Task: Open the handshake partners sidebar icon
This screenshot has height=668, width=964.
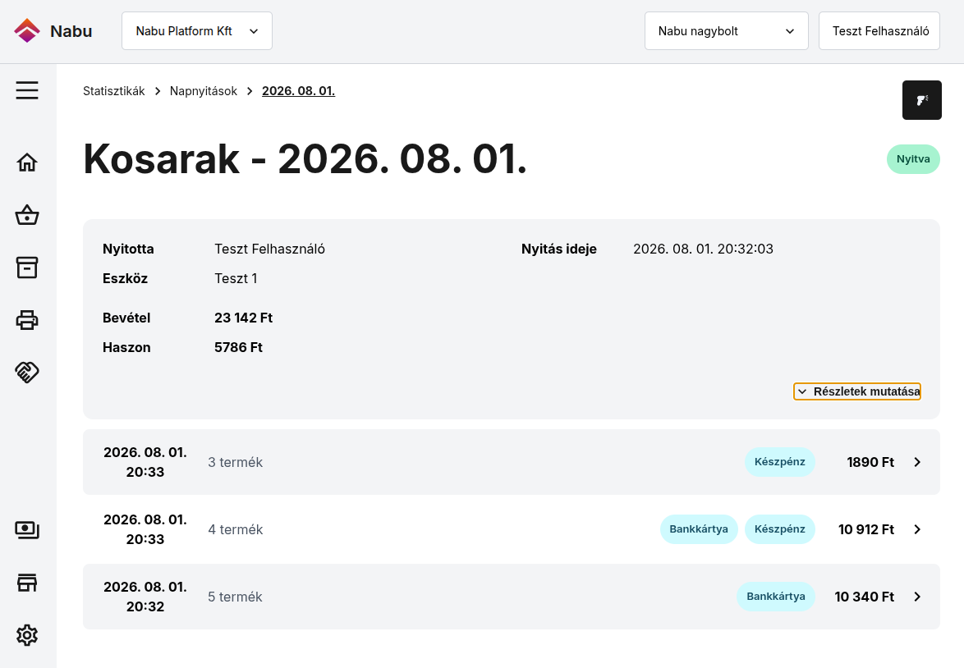Action: click(x=27, y=372)
